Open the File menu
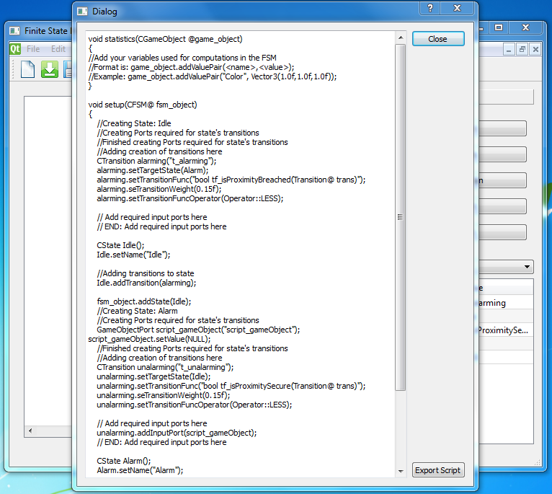Screen dimensions: 552x494 tap(33, 49)
